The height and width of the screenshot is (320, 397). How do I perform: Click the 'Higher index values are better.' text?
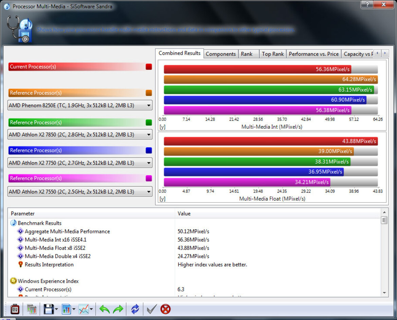point(212,265)
